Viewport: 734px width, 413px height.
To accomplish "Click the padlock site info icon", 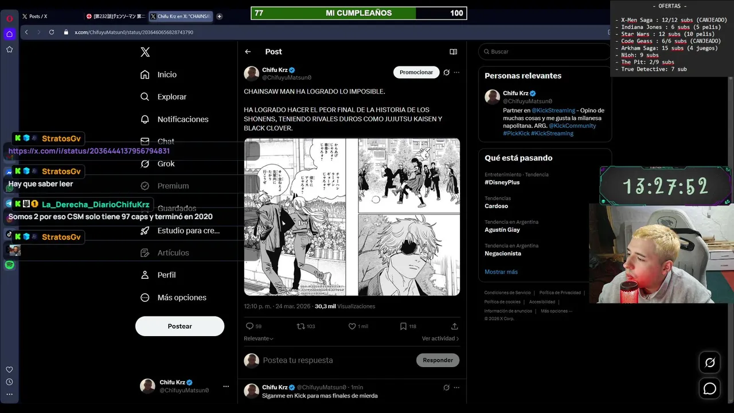I will [x=66, y=32].
